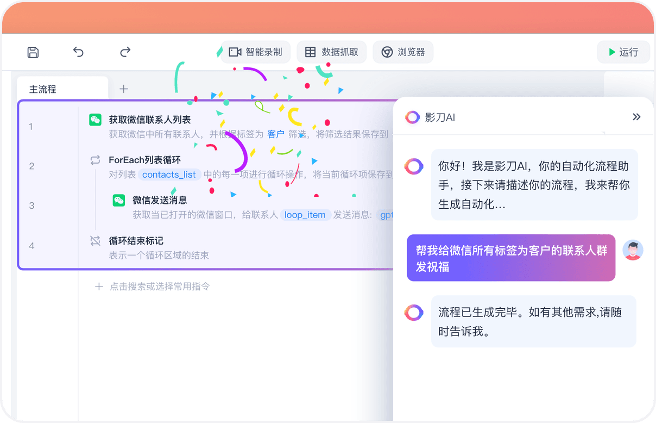Click the user avatar in chat
The height and width of the screenshot is (423, 656).
[633, 250]
